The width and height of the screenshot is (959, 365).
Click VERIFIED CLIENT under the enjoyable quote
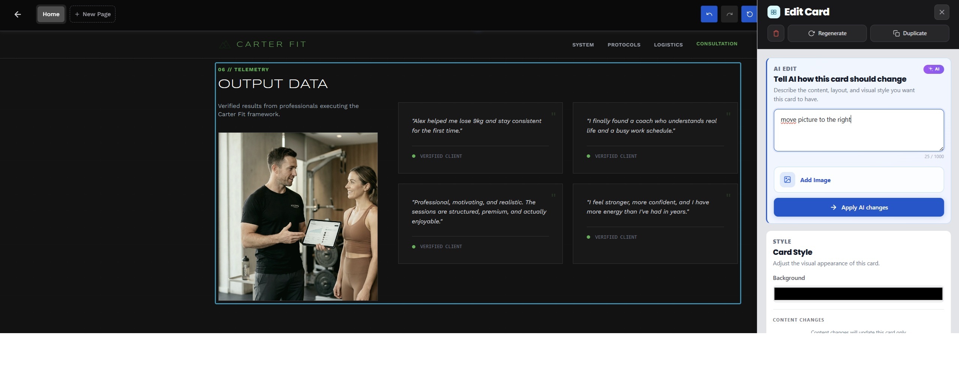441,247
